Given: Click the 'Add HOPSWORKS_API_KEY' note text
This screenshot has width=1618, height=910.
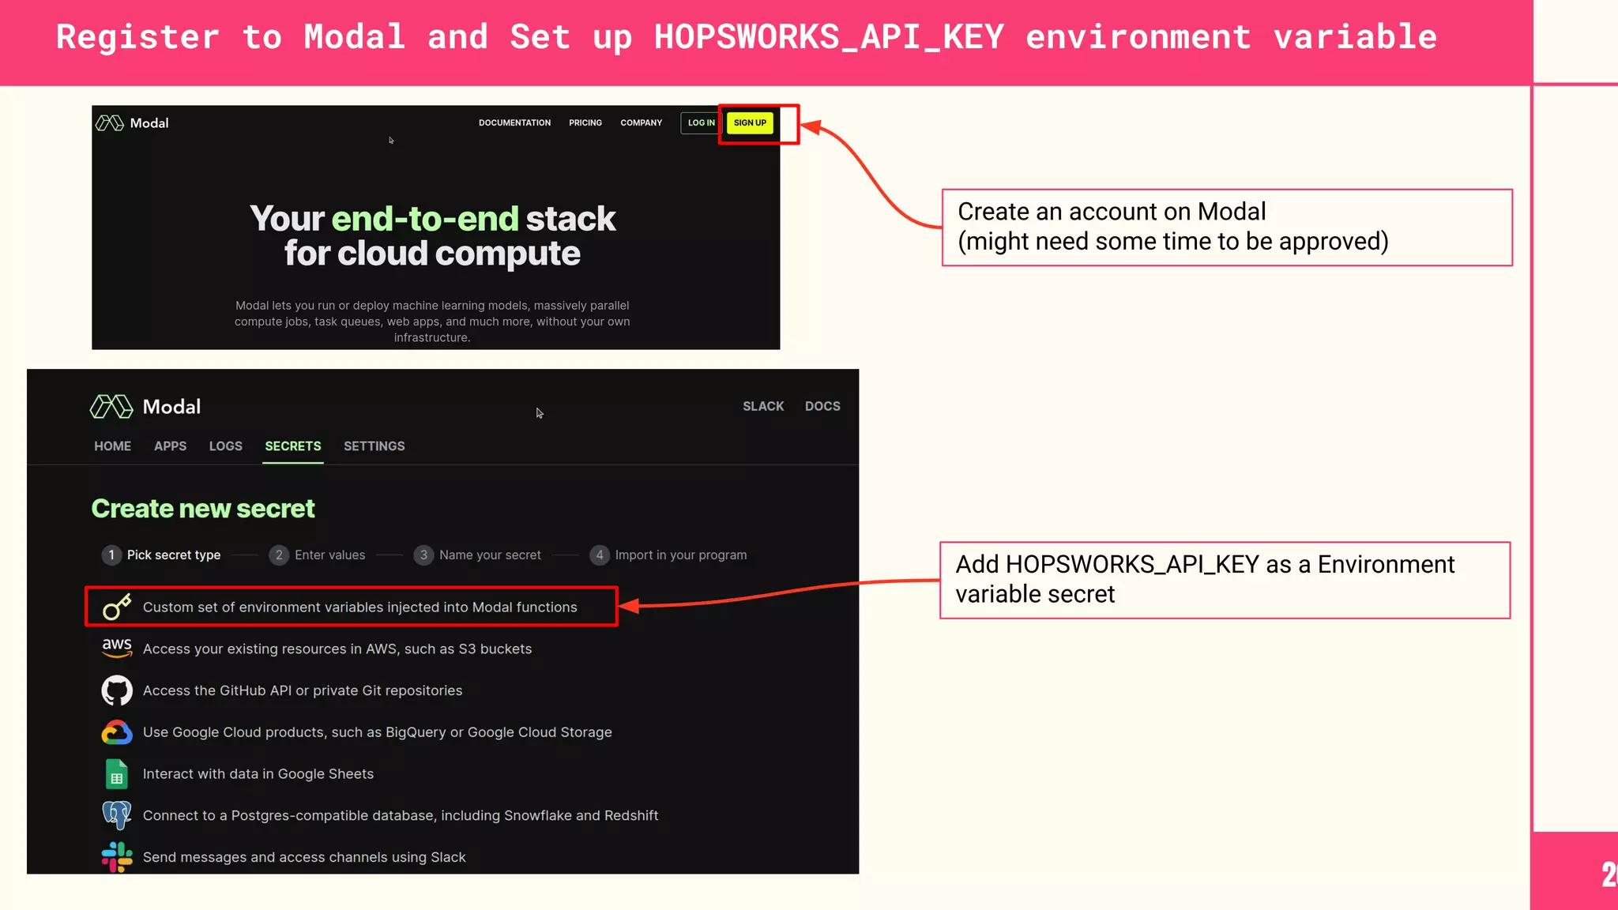Looking at the screenshot, I should pos(1205,579).
